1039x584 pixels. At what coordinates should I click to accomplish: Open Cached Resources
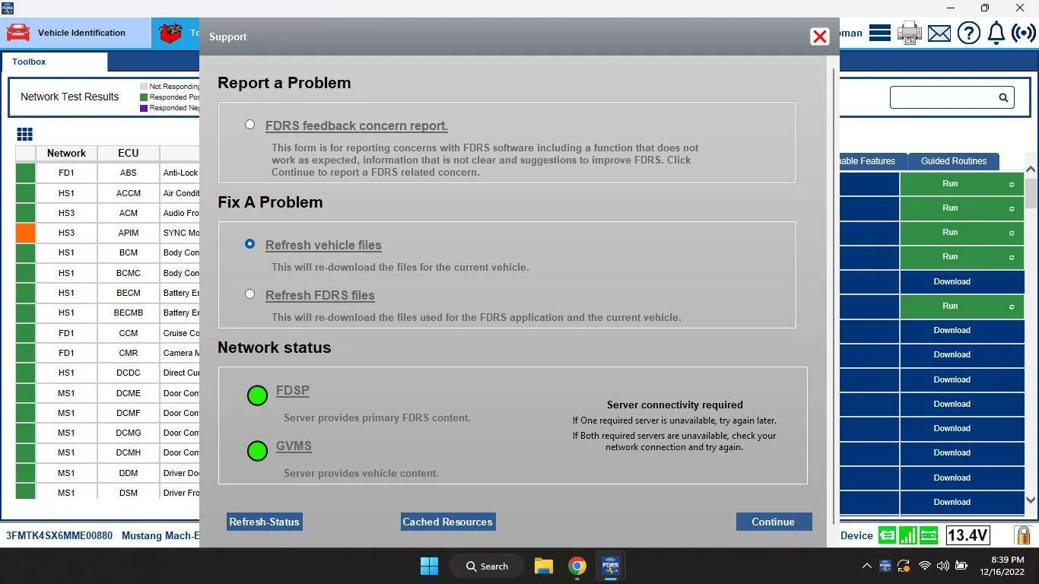(448, 522)
